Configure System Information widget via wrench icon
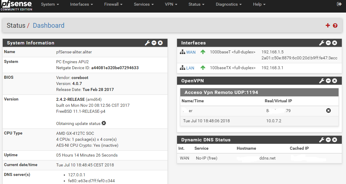This screenshot has width=346, height=184. click(147, 43)
